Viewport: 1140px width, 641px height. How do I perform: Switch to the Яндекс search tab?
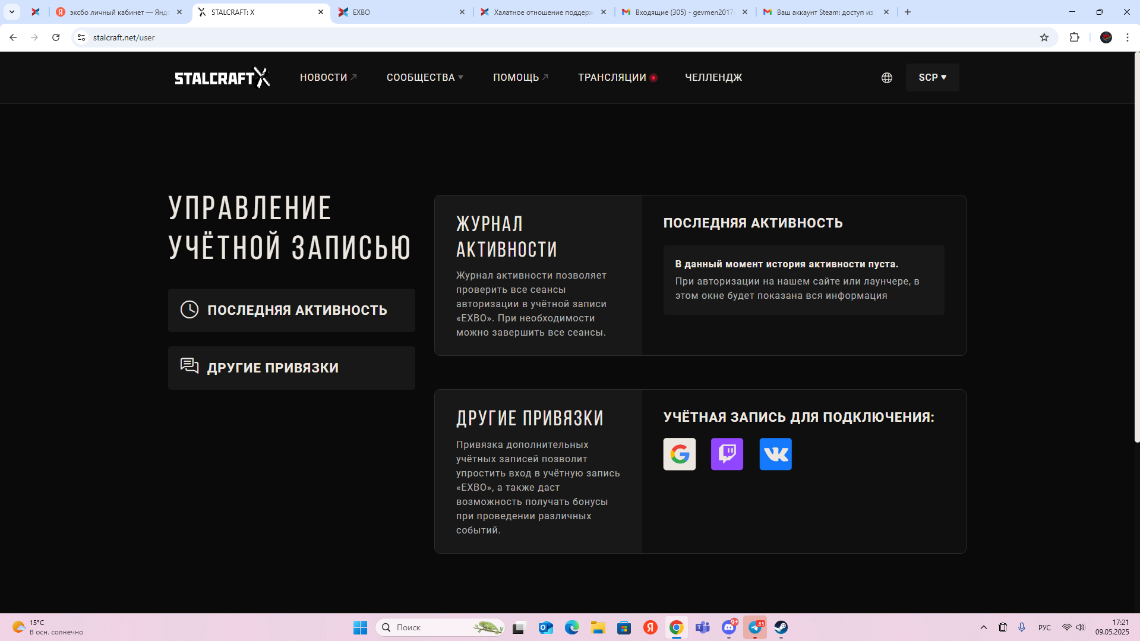tap(119, 12)
